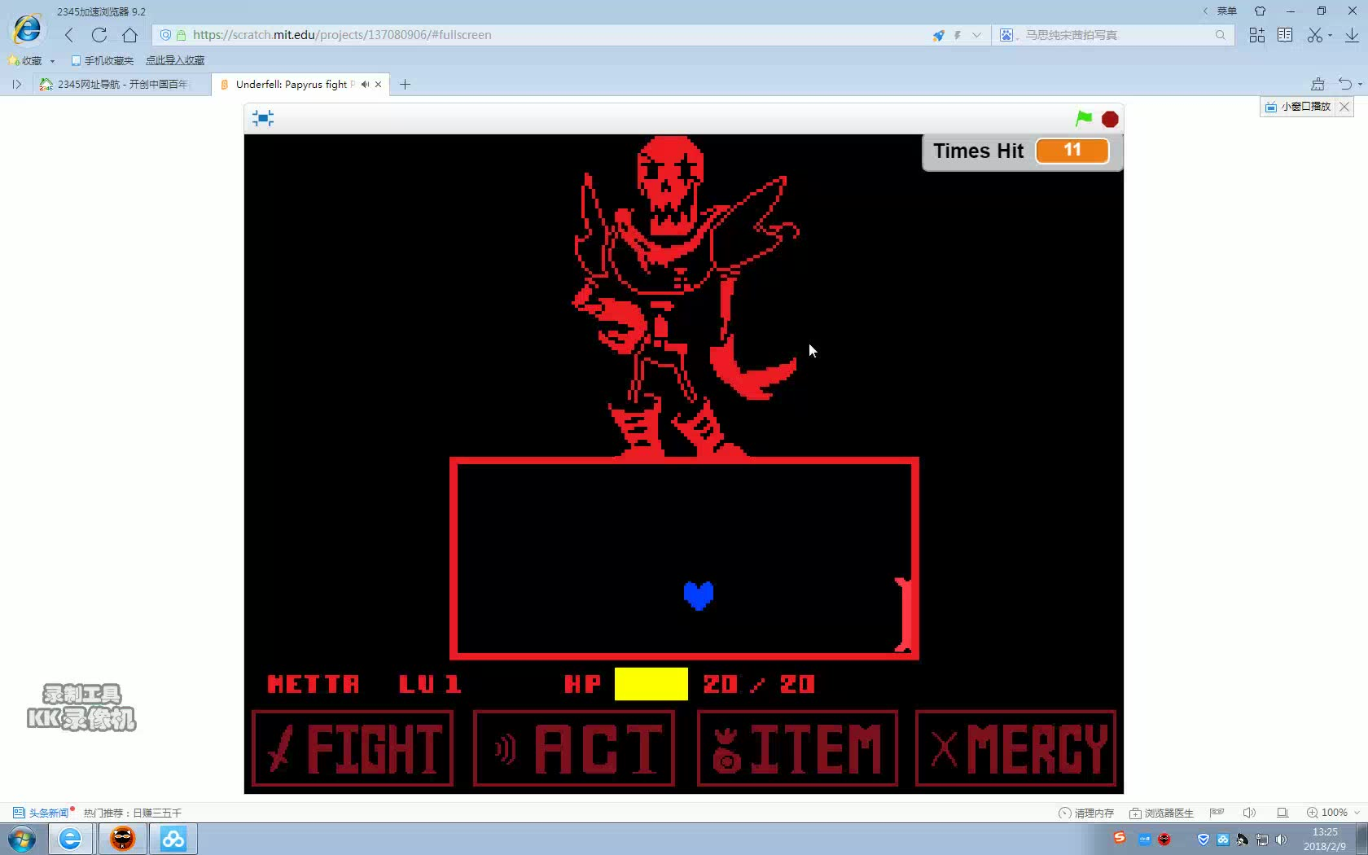The image size is (1368, 855).
Task: Open the browser home page
Action: click(129, 35)
